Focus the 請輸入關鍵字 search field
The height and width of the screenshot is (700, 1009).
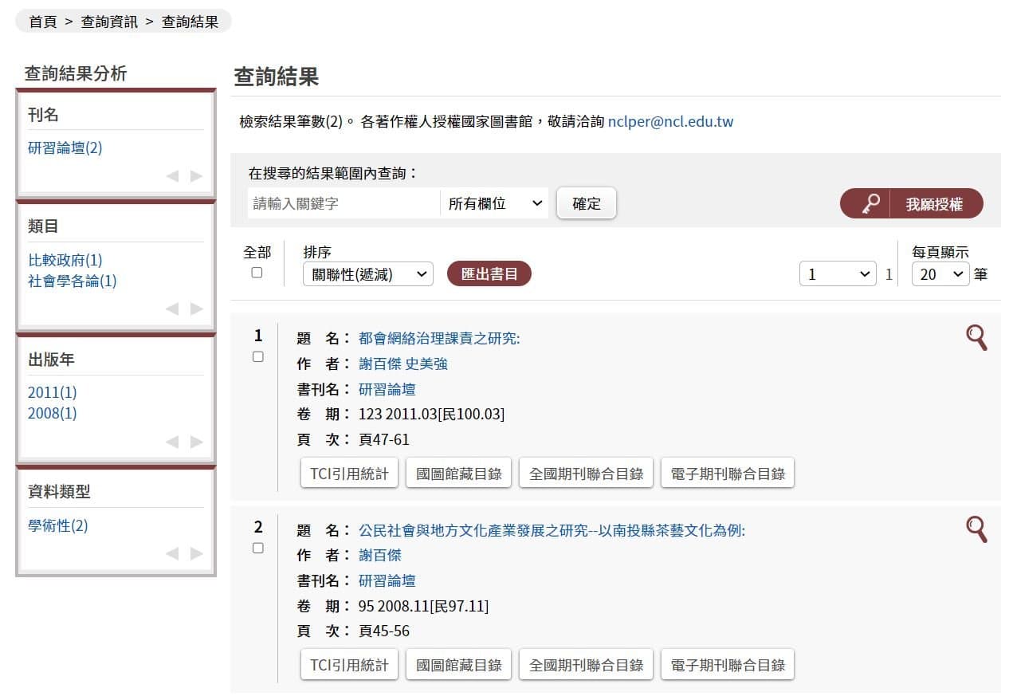(x=344, y=203)
